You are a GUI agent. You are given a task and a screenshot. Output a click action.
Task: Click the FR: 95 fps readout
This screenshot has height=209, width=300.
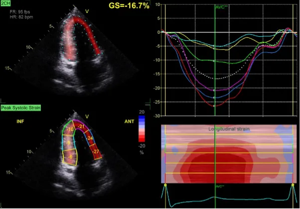(x=20, y=12)
